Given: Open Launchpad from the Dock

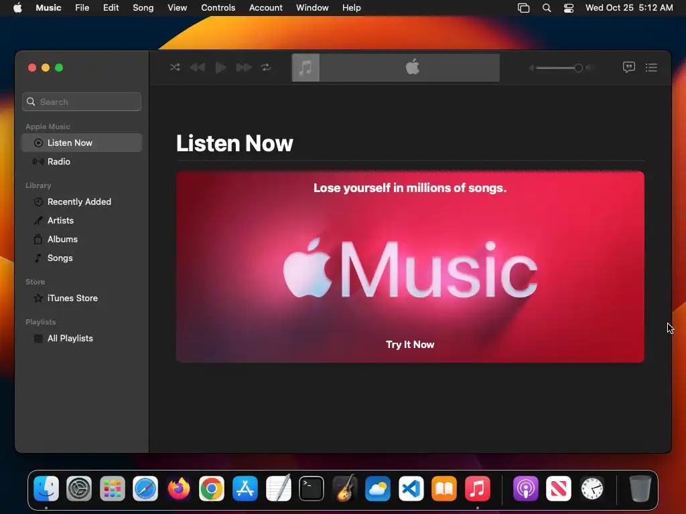Looking at the screenshot, I should point(113,488).
